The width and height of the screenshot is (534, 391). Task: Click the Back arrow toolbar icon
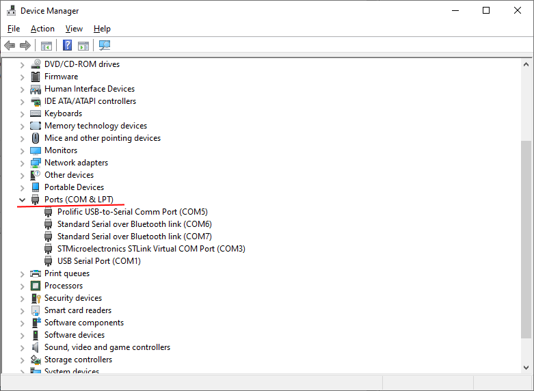coord(10,46)
